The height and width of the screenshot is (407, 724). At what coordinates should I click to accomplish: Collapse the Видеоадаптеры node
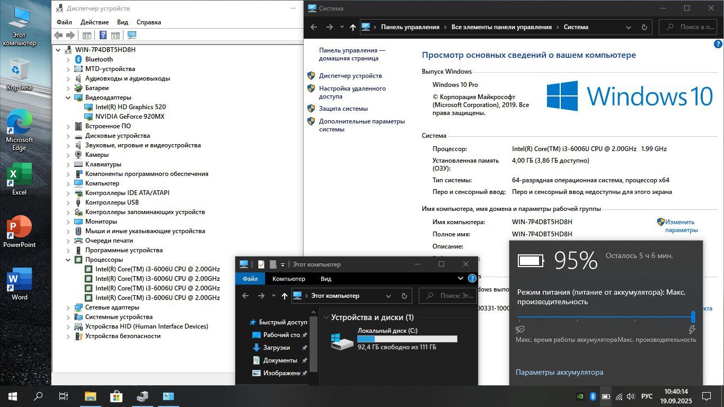pyautogui.click(x=68, y=98)
